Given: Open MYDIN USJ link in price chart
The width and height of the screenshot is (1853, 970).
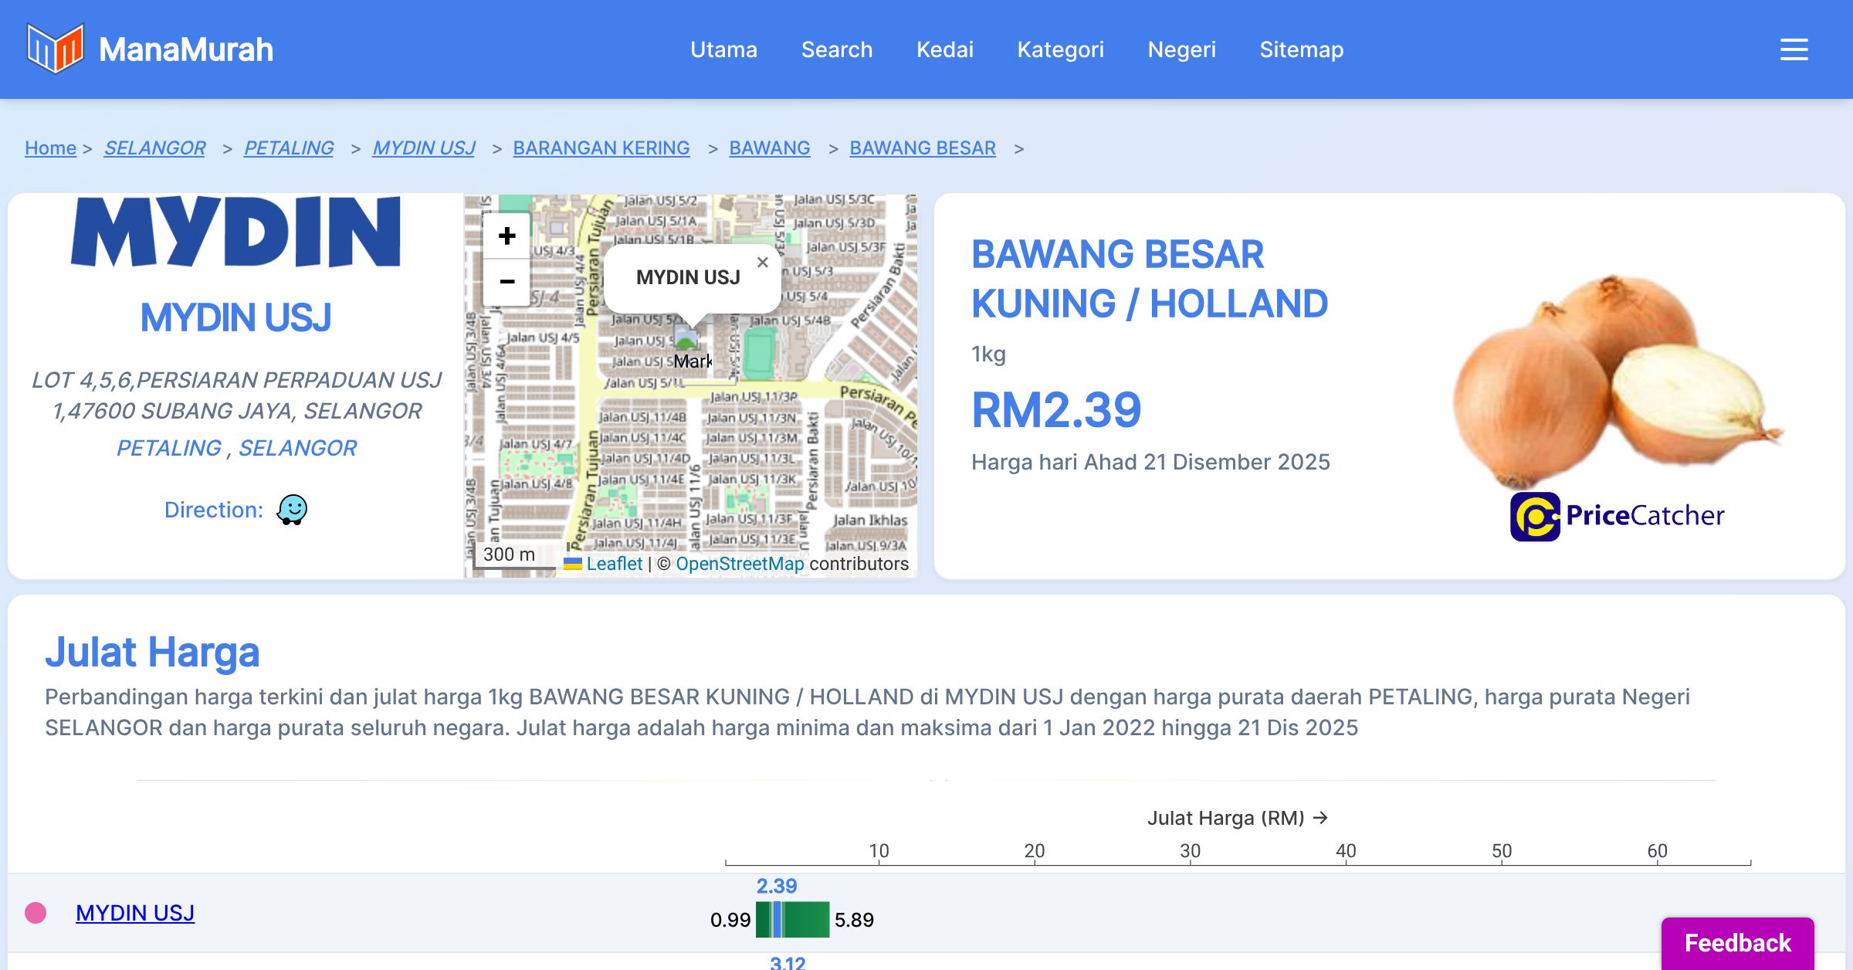Looking at the screenshot, I should [135, 913].
